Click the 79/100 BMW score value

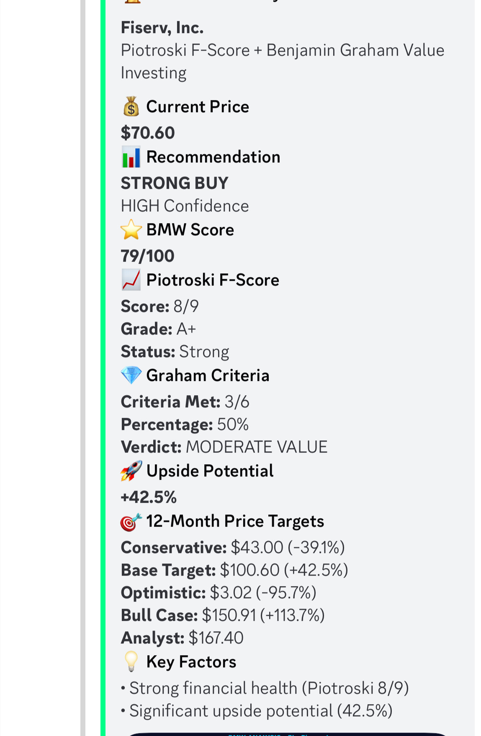[147, 256]
